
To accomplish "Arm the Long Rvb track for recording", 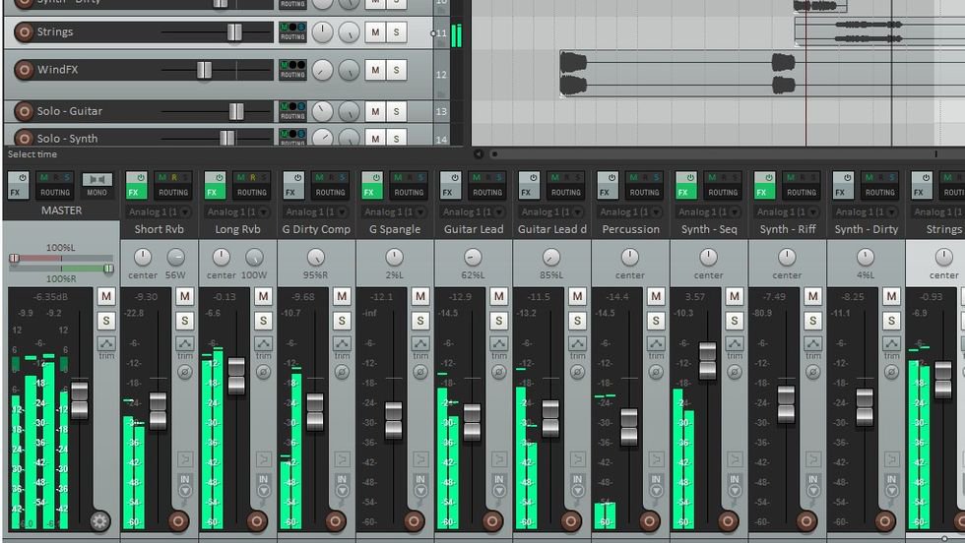I will pos(258,521).
